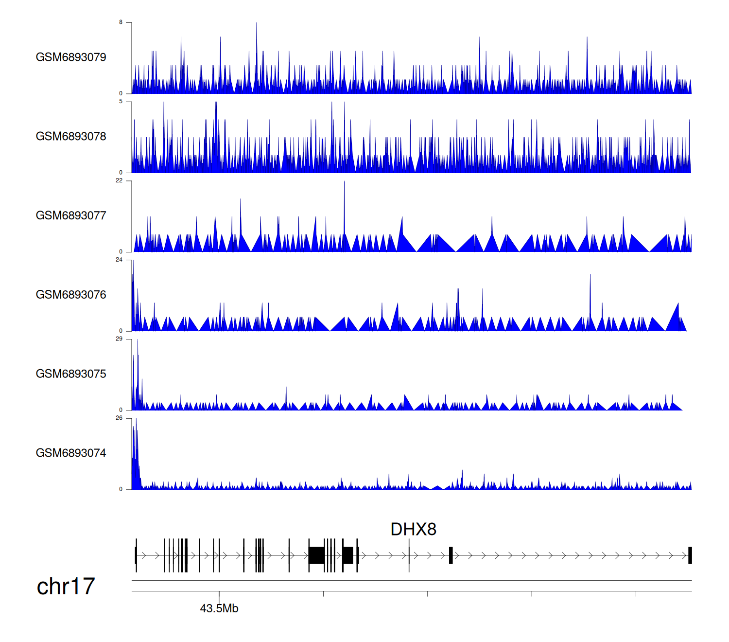The width and height of the screenshot is (729, 642).
Task: Select the GSM6893074 track name
Action: [x=71, y=453]
